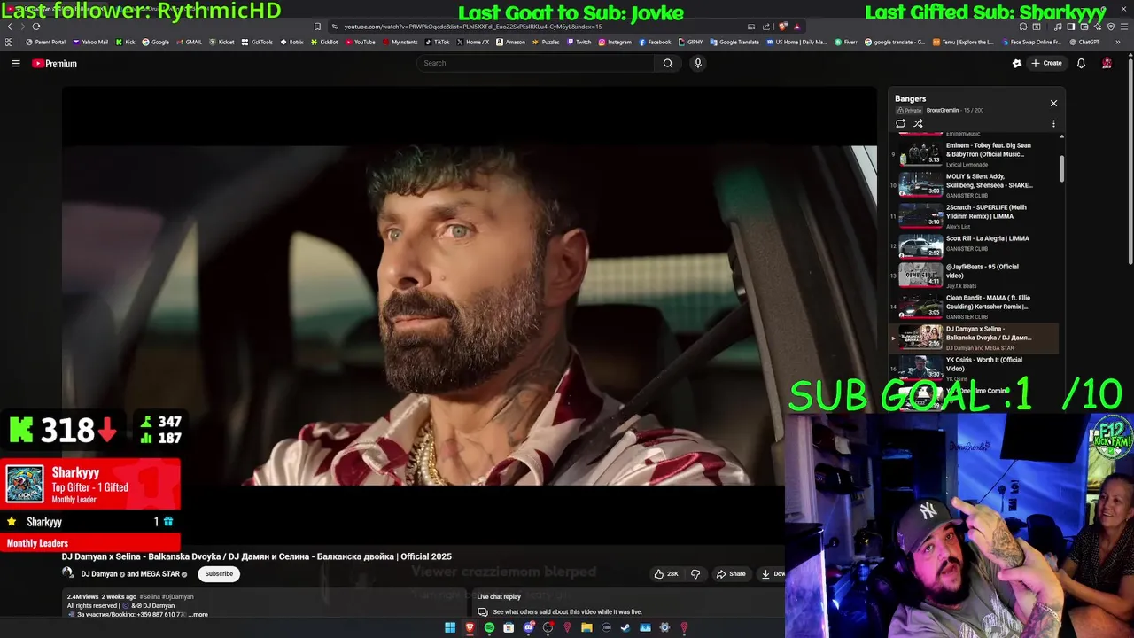The image size is (1134, 638).
Task: Play Eminem - Tobey playlist thumbnail
Action: click(920, 155)
